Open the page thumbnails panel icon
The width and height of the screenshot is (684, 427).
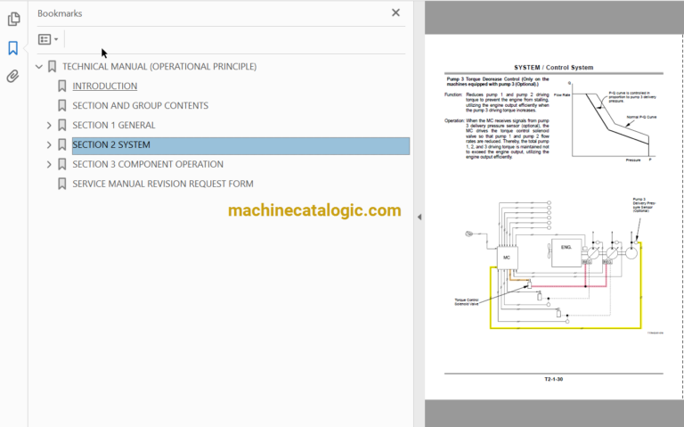(x=13, y=19)
